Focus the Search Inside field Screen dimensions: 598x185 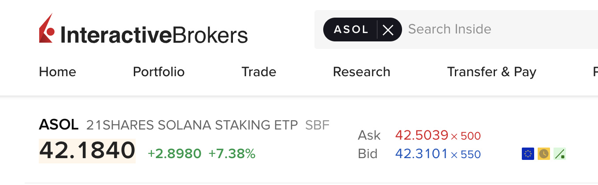498,30
